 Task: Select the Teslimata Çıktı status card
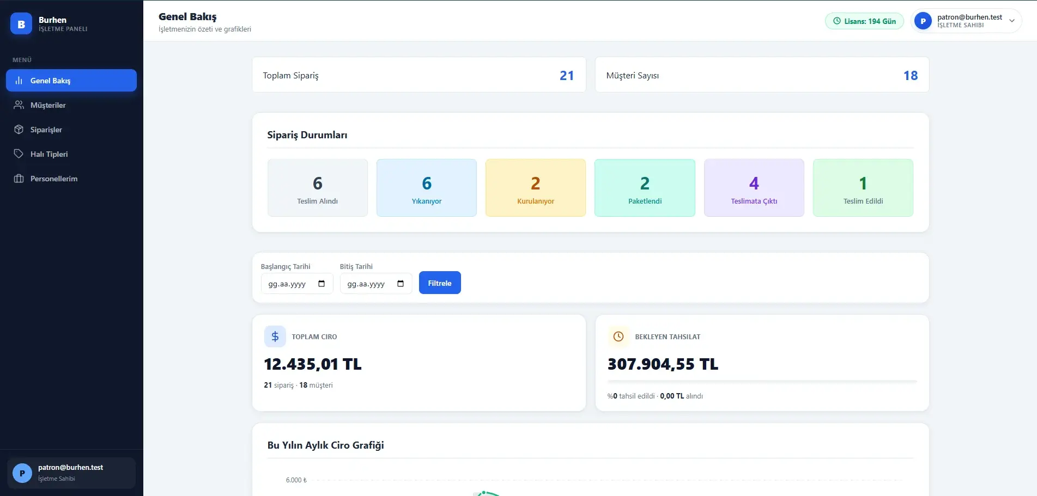click(754, 188)
